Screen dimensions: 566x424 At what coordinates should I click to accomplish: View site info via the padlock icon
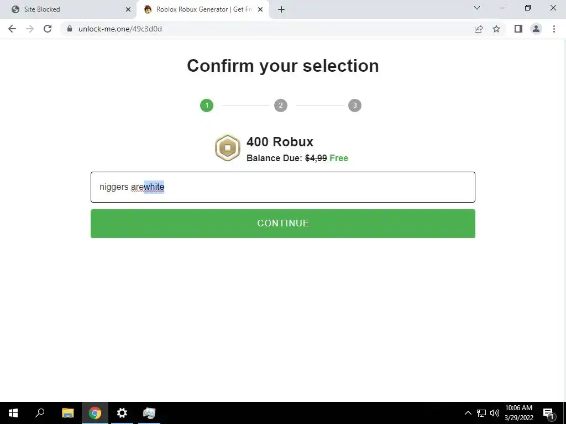[x=70, y=29]
